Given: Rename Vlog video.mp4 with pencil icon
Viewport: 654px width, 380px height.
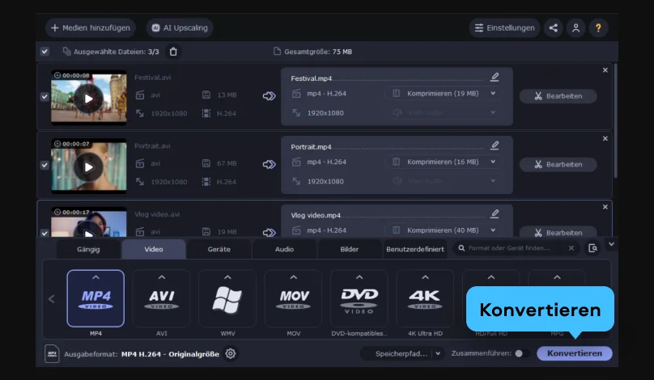Looking at the screenshot, I should pyautogui.click(x=495, y=213).
